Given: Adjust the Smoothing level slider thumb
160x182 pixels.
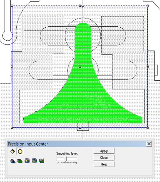Looking at the screenshot, I should click(x=66, y=159).
